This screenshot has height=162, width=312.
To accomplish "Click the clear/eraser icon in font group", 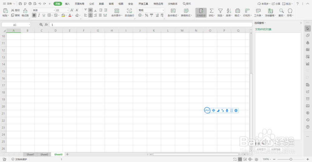I will pyautogui.click(x=77, y=15).
